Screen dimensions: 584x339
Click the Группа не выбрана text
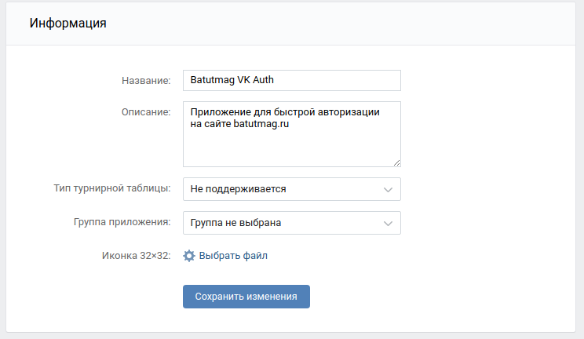[x=235, y=222]
